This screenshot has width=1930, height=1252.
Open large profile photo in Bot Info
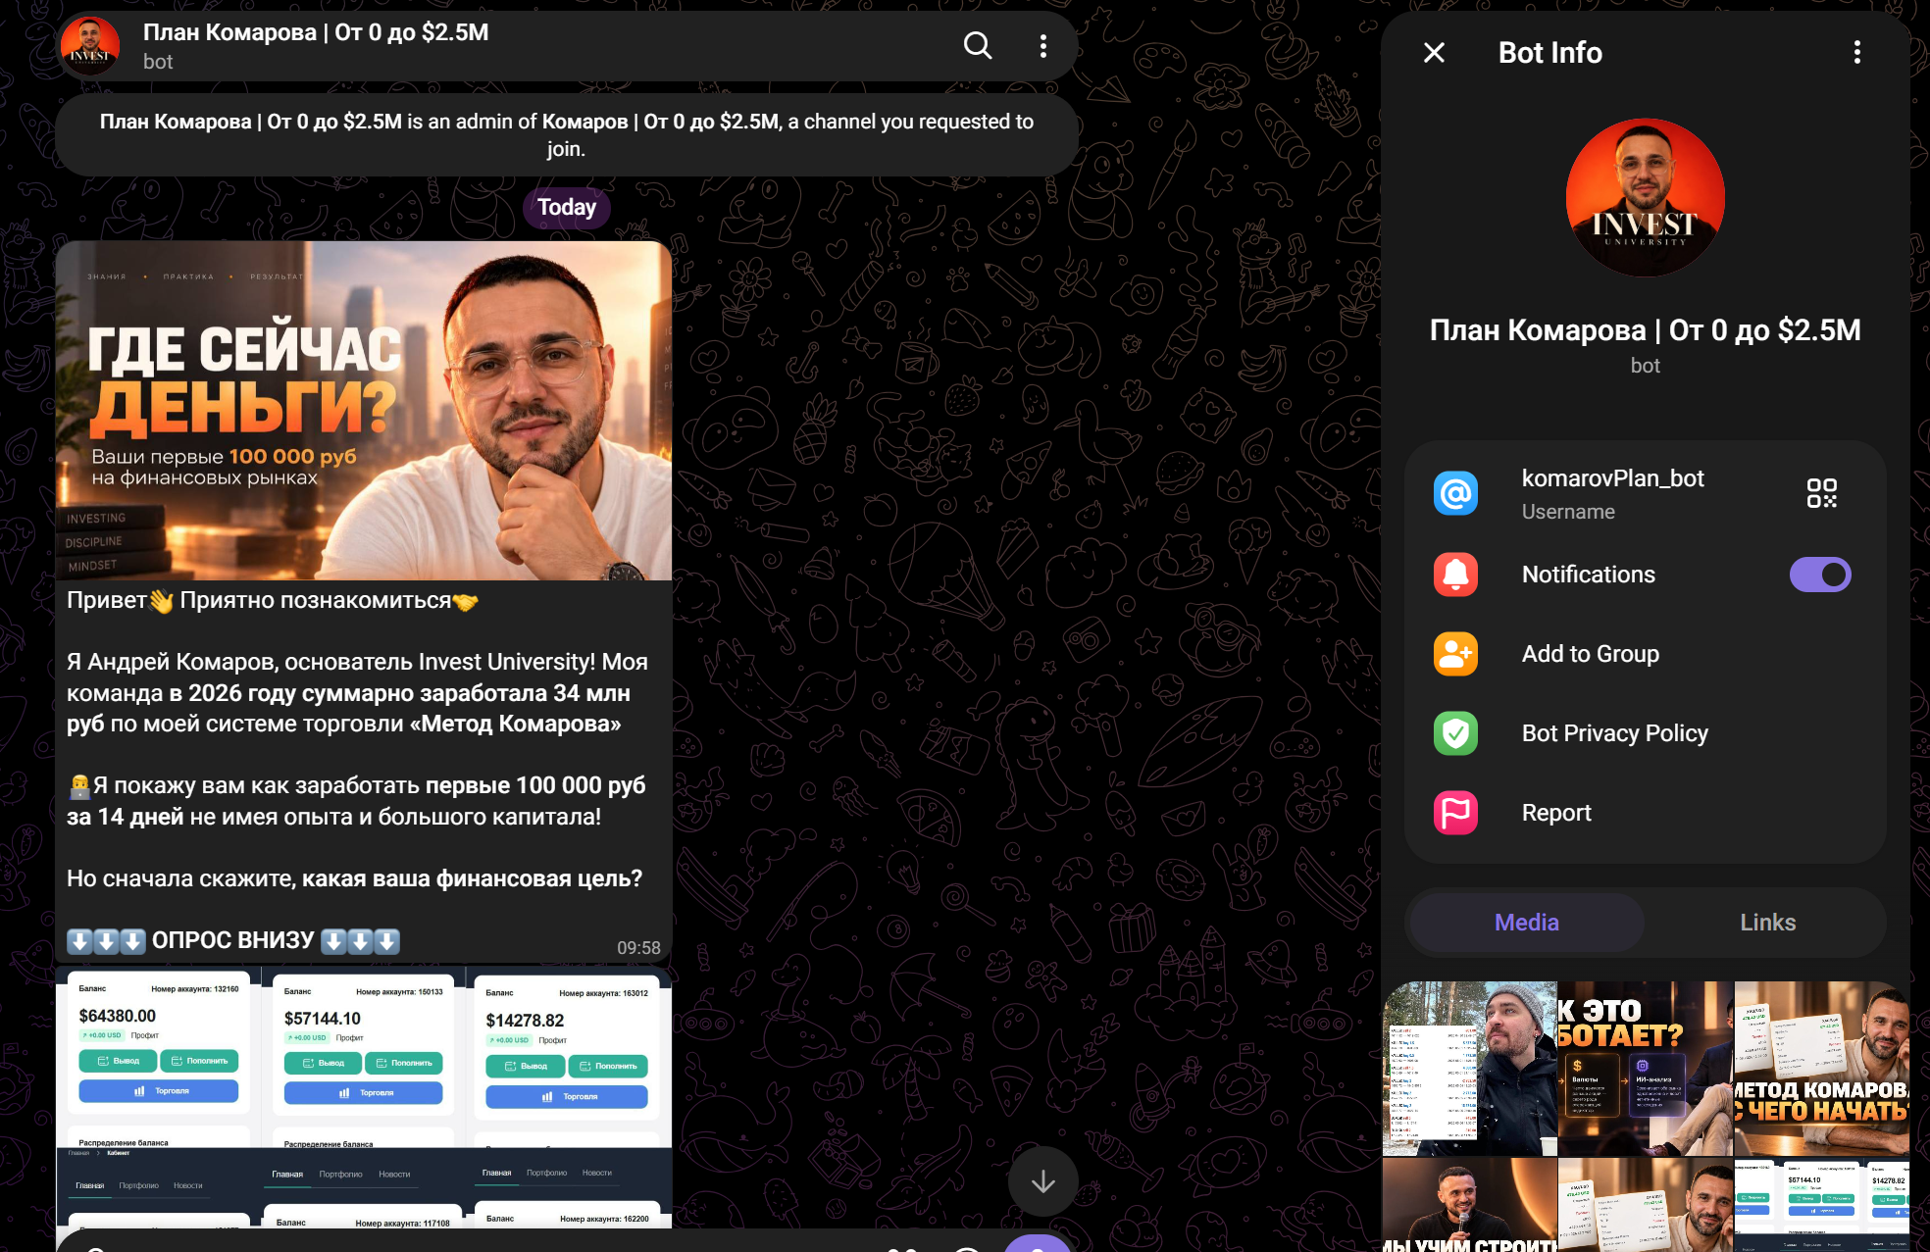[x=1645, y=198]
